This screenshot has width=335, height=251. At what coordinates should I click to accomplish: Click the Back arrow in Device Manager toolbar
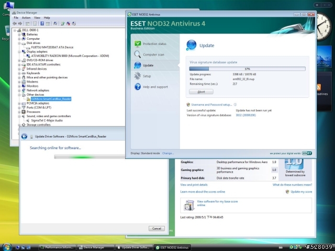[x=15, y=24]
